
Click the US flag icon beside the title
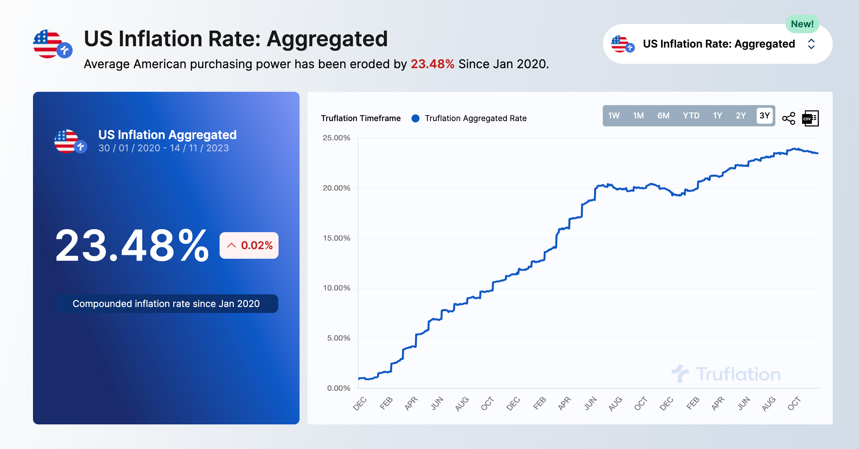[47, 43]
